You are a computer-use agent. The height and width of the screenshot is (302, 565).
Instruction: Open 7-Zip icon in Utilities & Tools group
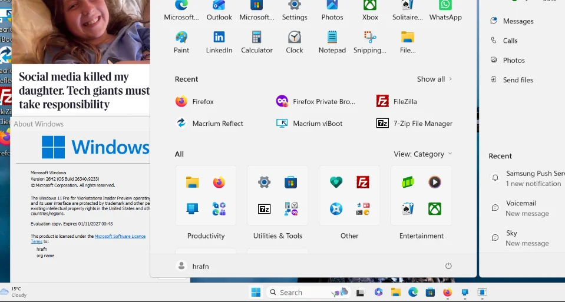tap(264, 209)
